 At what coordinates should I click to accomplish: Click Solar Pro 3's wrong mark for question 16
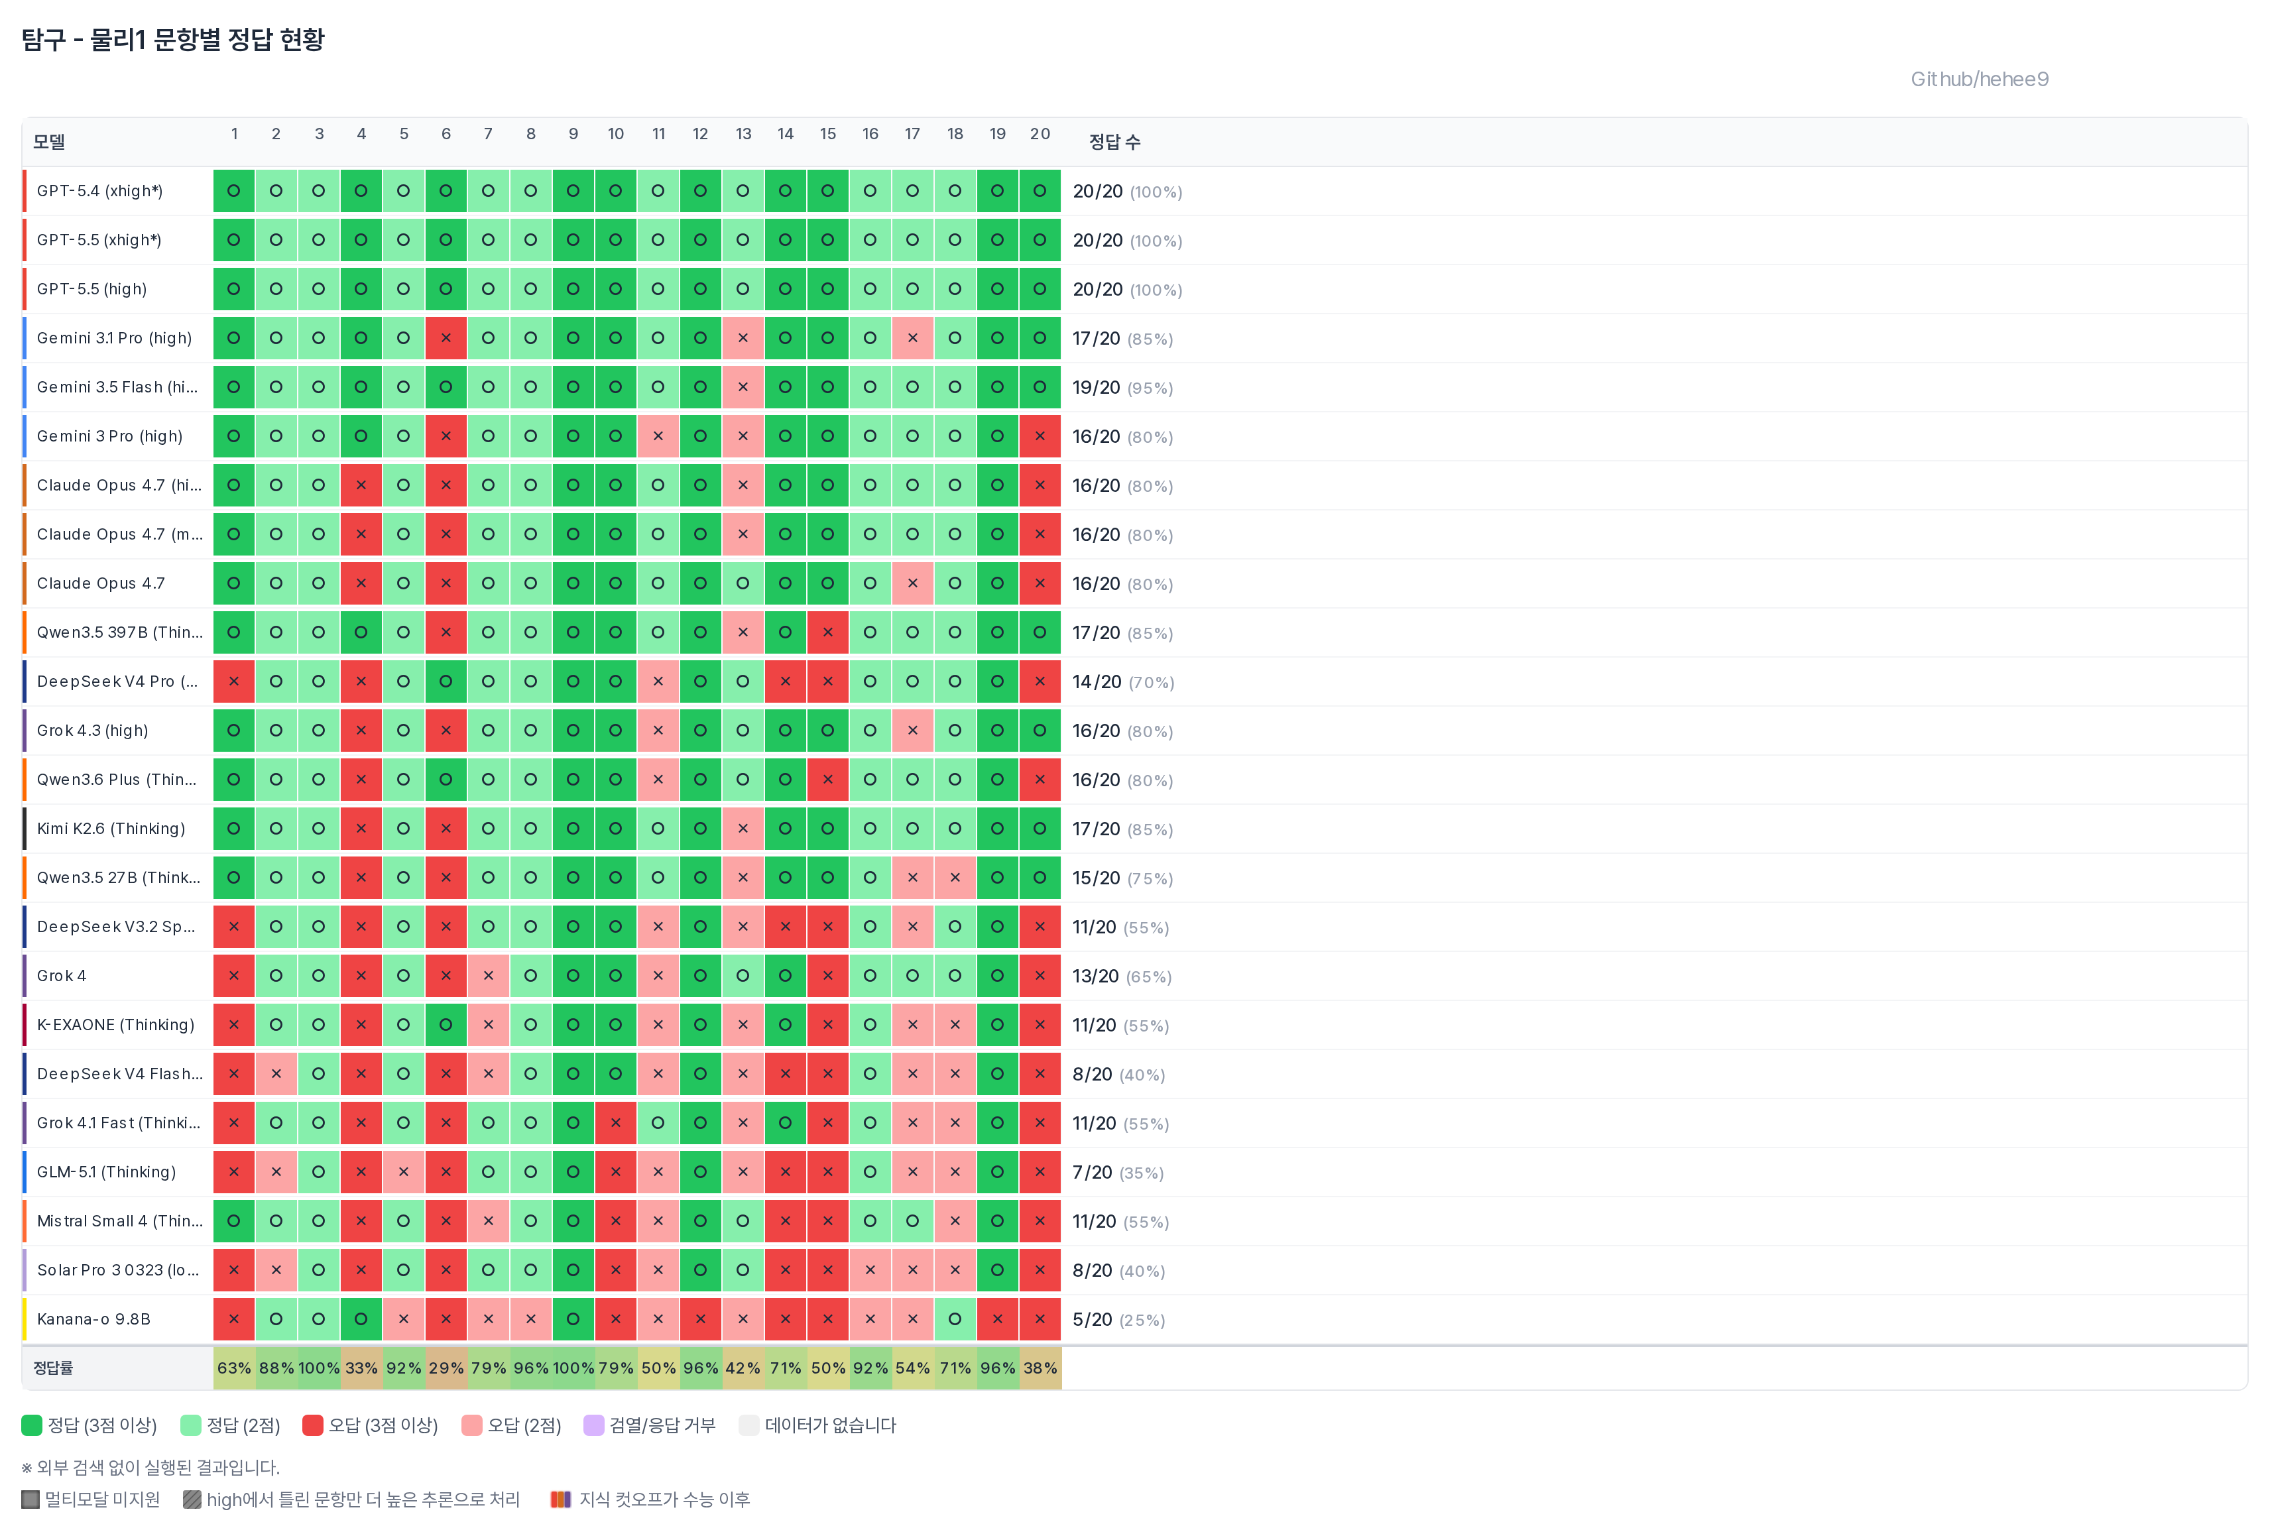tap(870, 1270)
